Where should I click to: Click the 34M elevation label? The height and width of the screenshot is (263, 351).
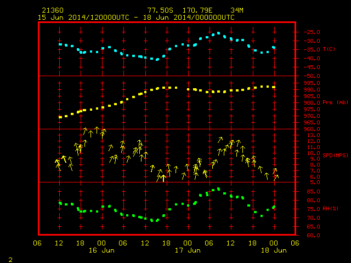pyautogui.click(x=237, y=10)
